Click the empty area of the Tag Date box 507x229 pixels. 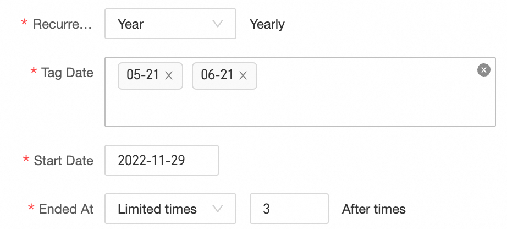point(330,105)
